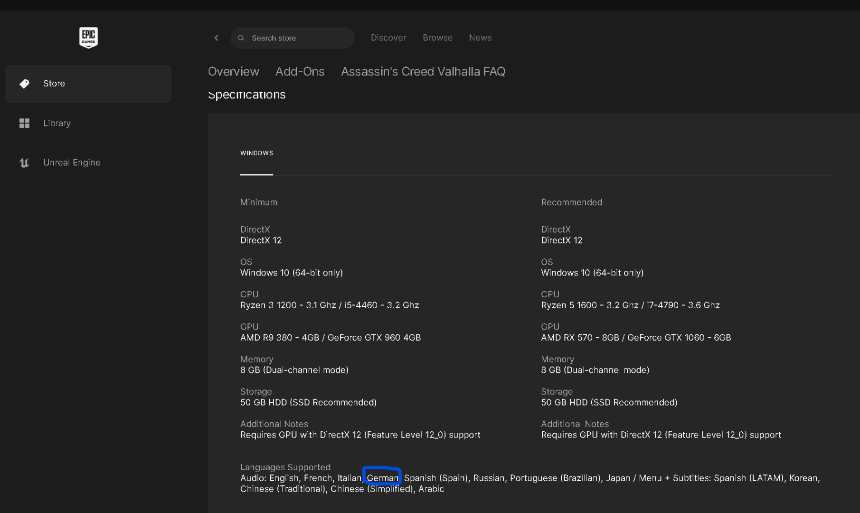Open the Discover page
The height and width of the screenshot is (513, 860).
[388, 38]
